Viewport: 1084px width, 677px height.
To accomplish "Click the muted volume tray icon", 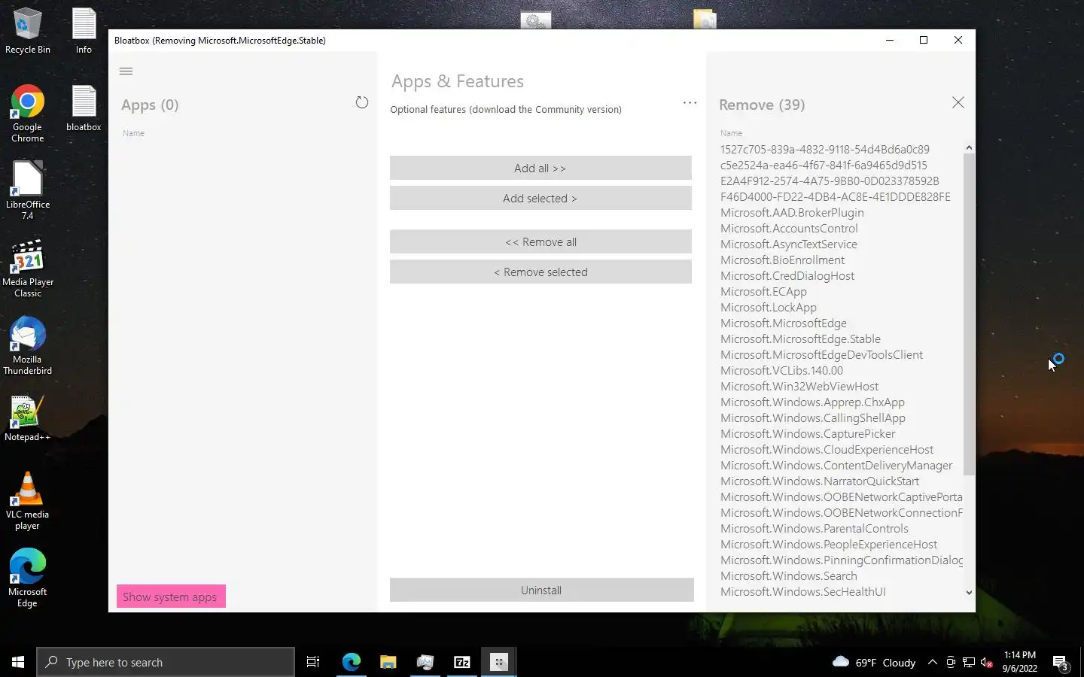I will (986, 662).
